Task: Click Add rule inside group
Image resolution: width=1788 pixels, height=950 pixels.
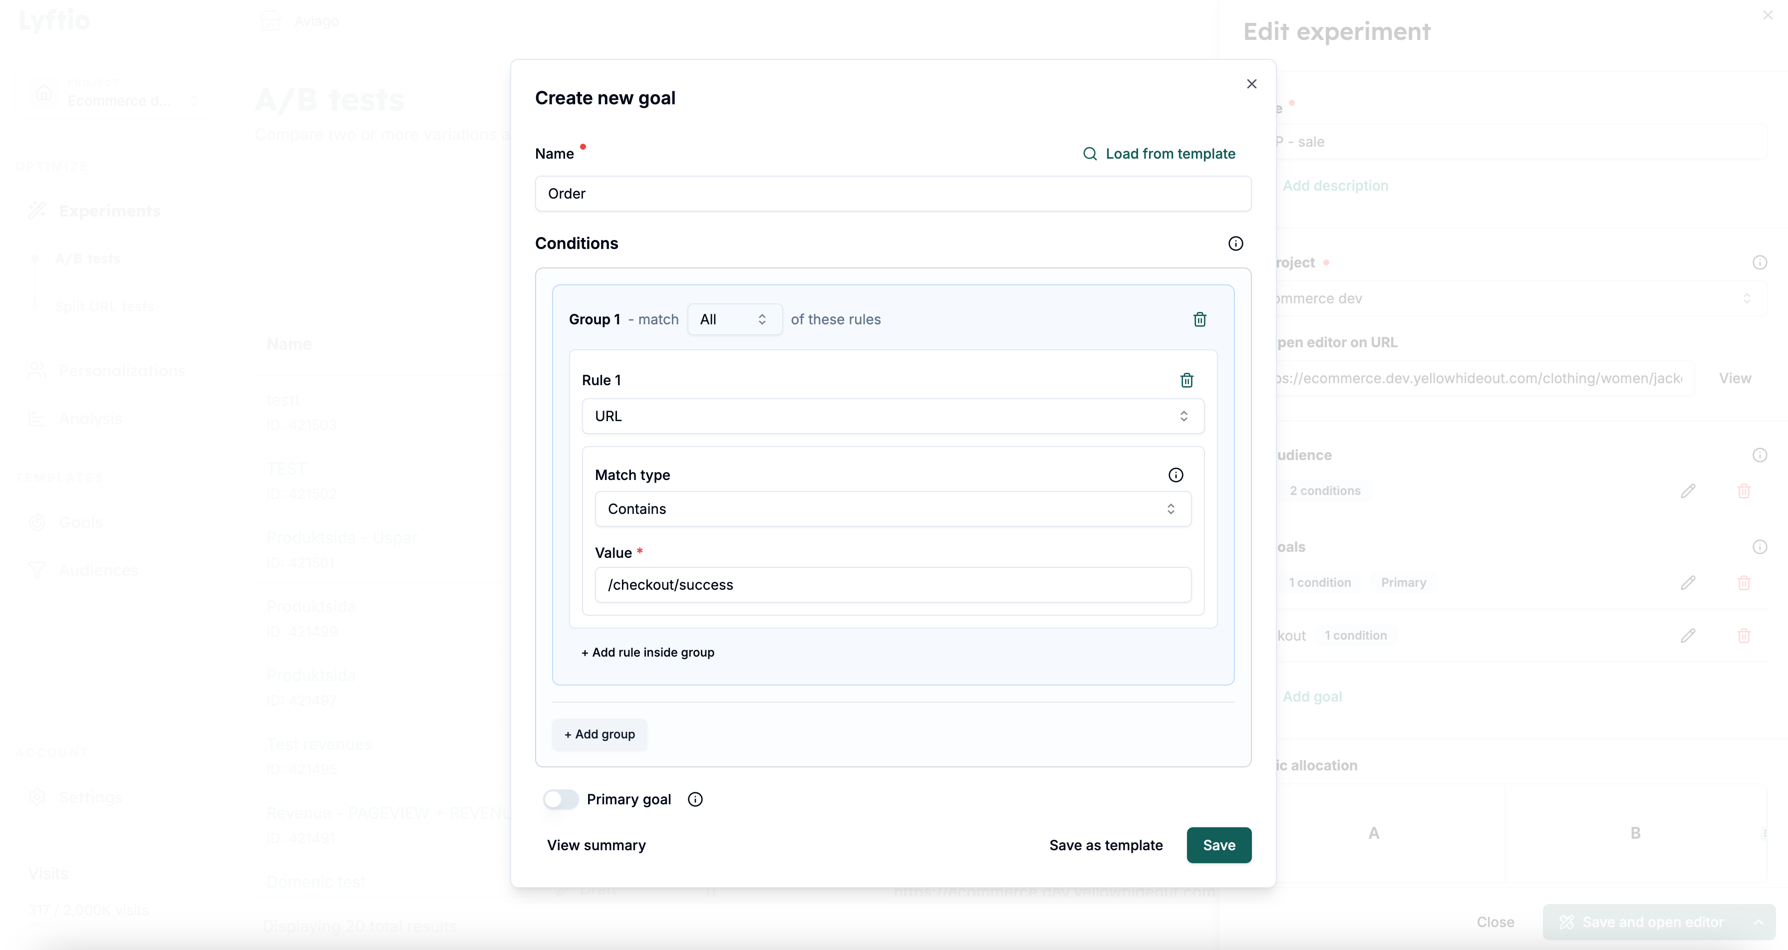Action: [647, 652]
